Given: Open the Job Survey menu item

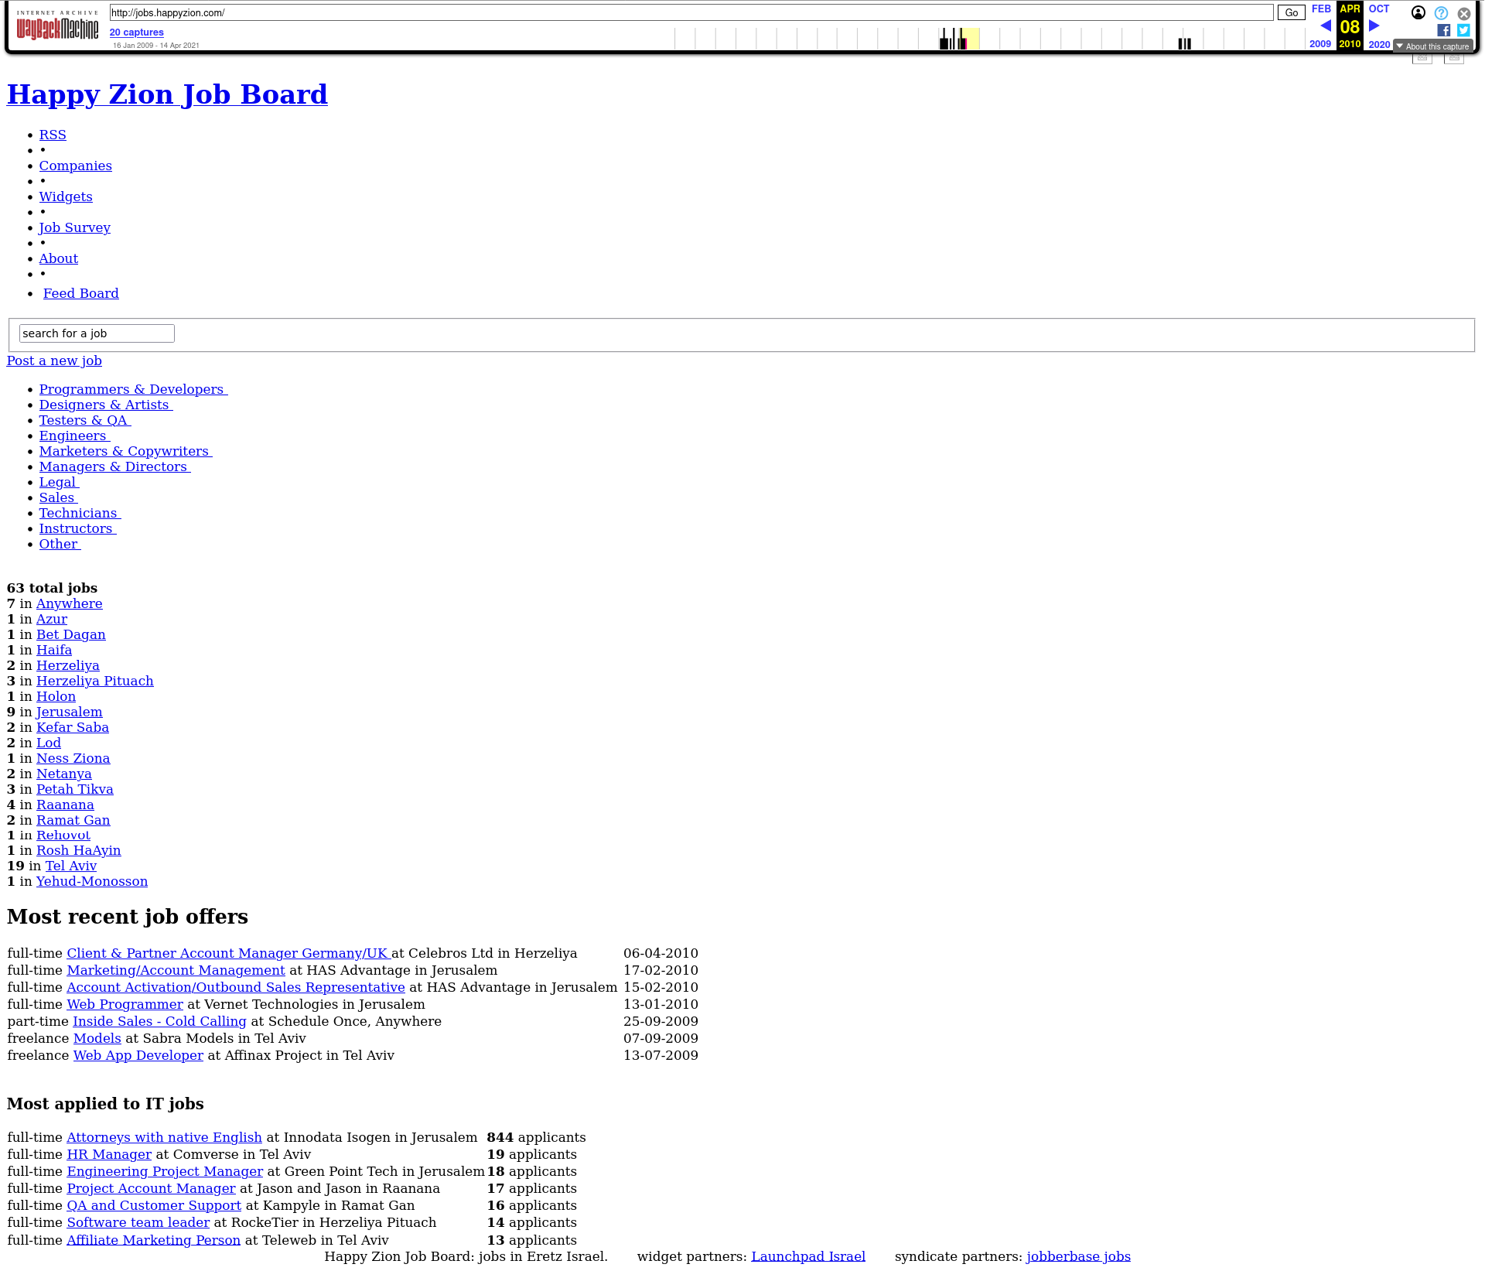Looking at the screenshot, I should (x=74, y=227).
